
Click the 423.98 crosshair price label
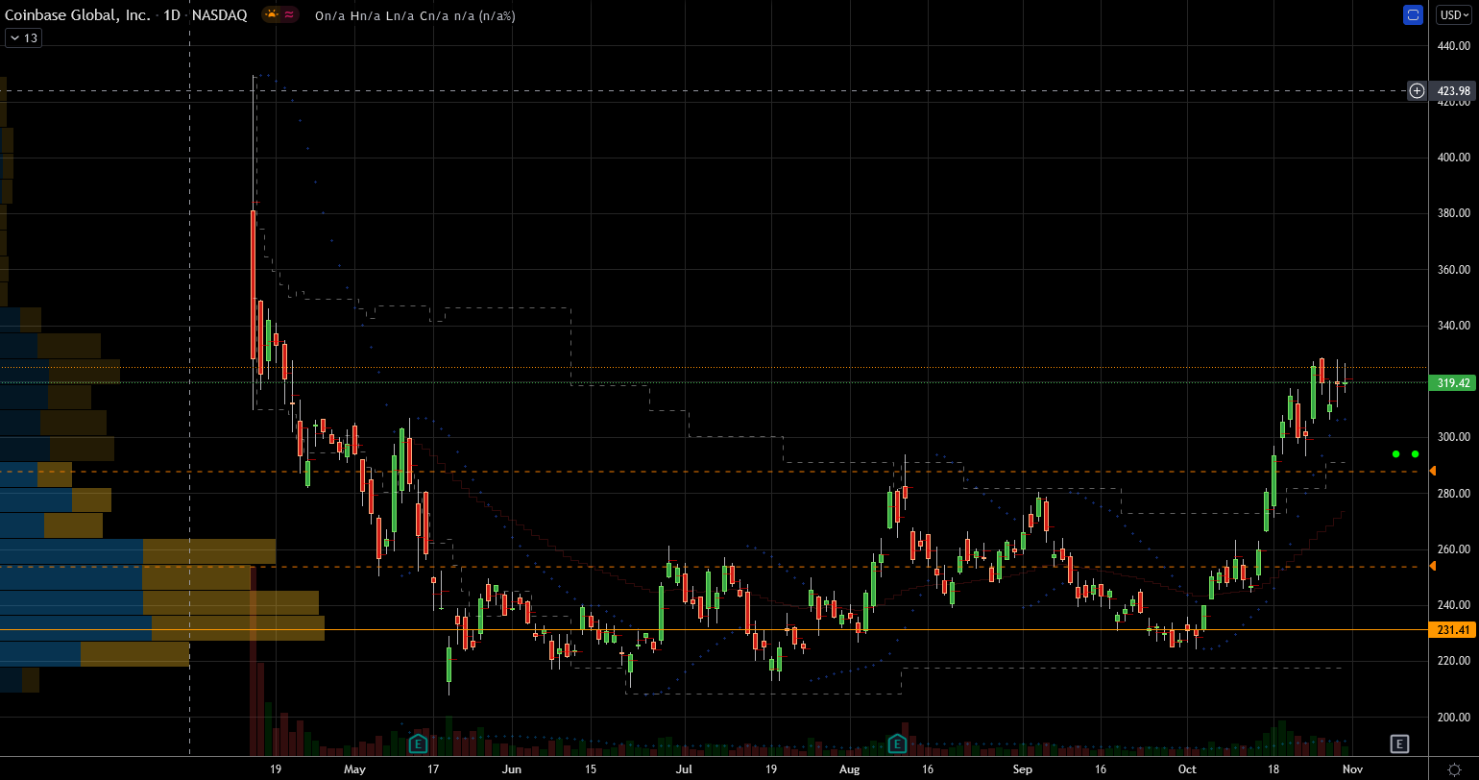coord(1454,91)
